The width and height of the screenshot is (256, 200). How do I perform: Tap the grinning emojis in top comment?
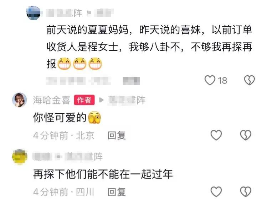[80, 64]
